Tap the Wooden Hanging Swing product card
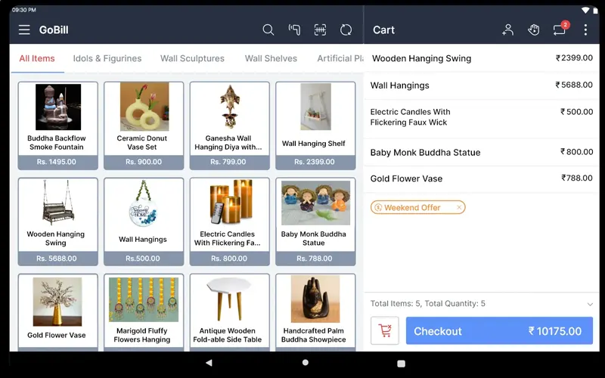 click(x=58, y=222)
